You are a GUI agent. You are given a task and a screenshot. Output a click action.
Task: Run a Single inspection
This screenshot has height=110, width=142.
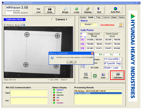coord(65,10)
